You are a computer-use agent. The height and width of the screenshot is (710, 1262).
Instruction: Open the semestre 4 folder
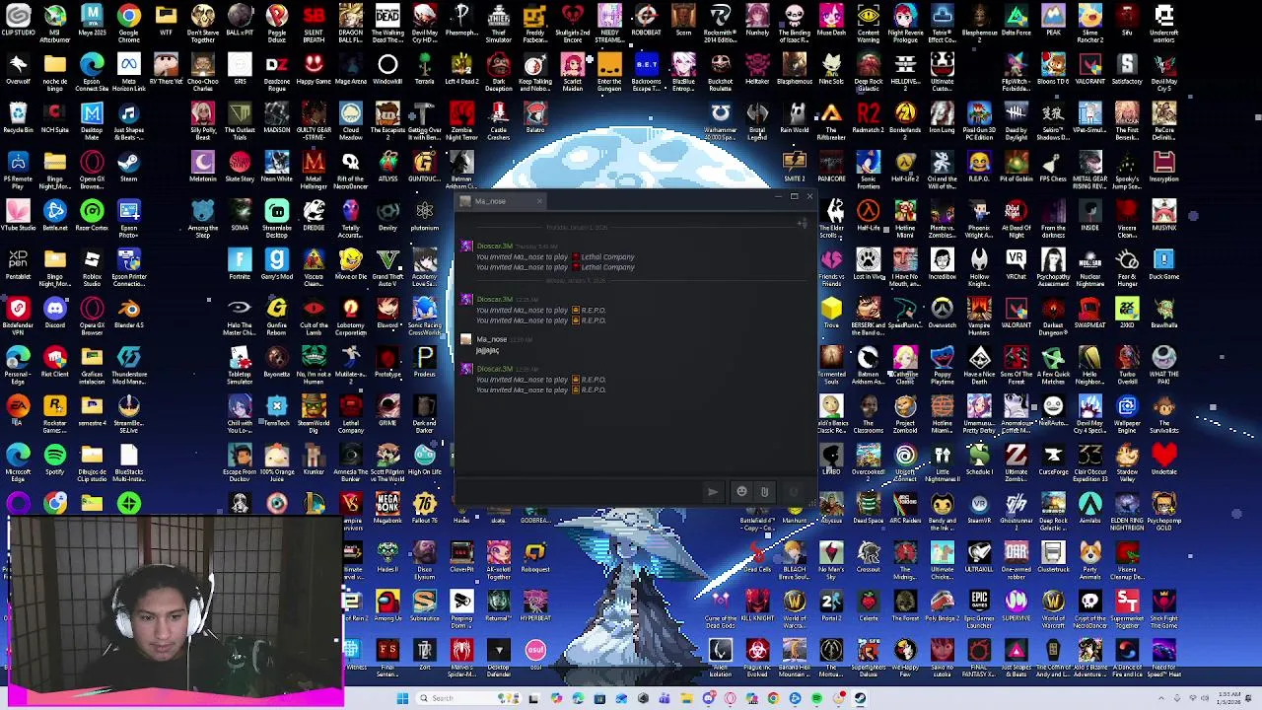[x=92, y=410]
